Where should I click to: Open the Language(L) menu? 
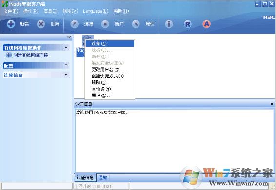tap(96, 11)
